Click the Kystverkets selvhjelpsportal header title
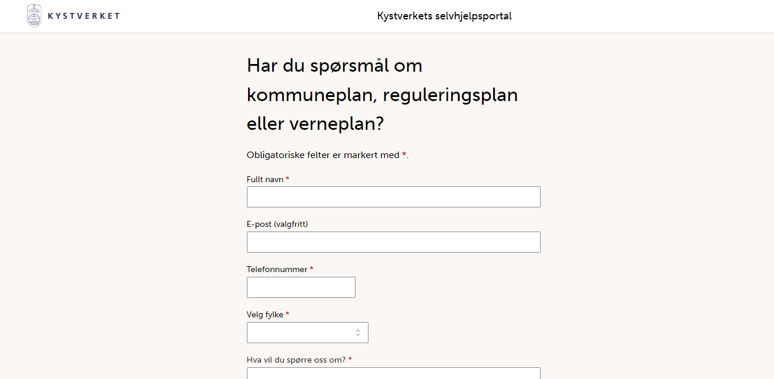 click(x=444, y=16)
